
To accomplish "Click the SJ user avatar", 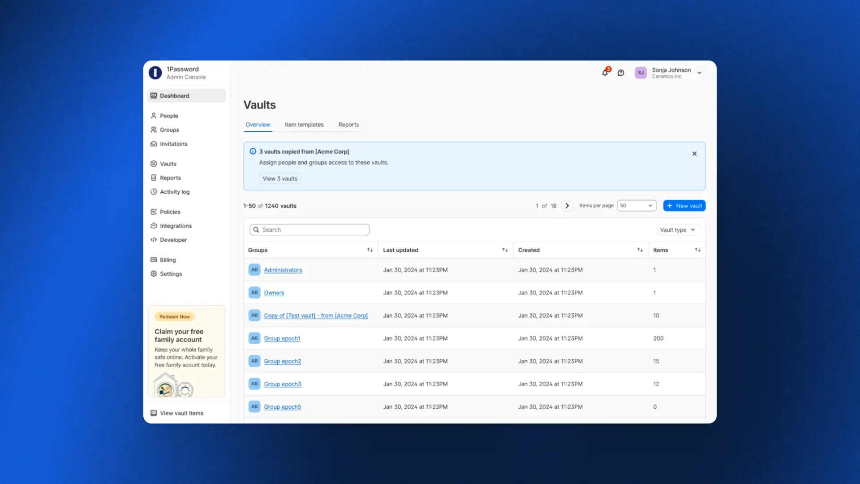I will click(641, 73).
